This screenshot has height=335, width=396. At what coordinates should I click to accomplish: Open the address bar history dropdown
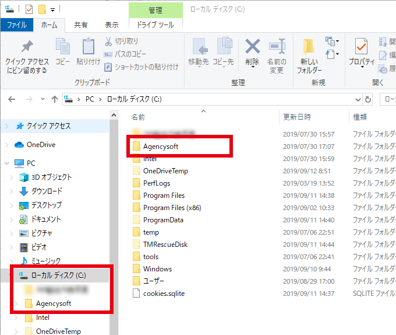pos(356,99)
